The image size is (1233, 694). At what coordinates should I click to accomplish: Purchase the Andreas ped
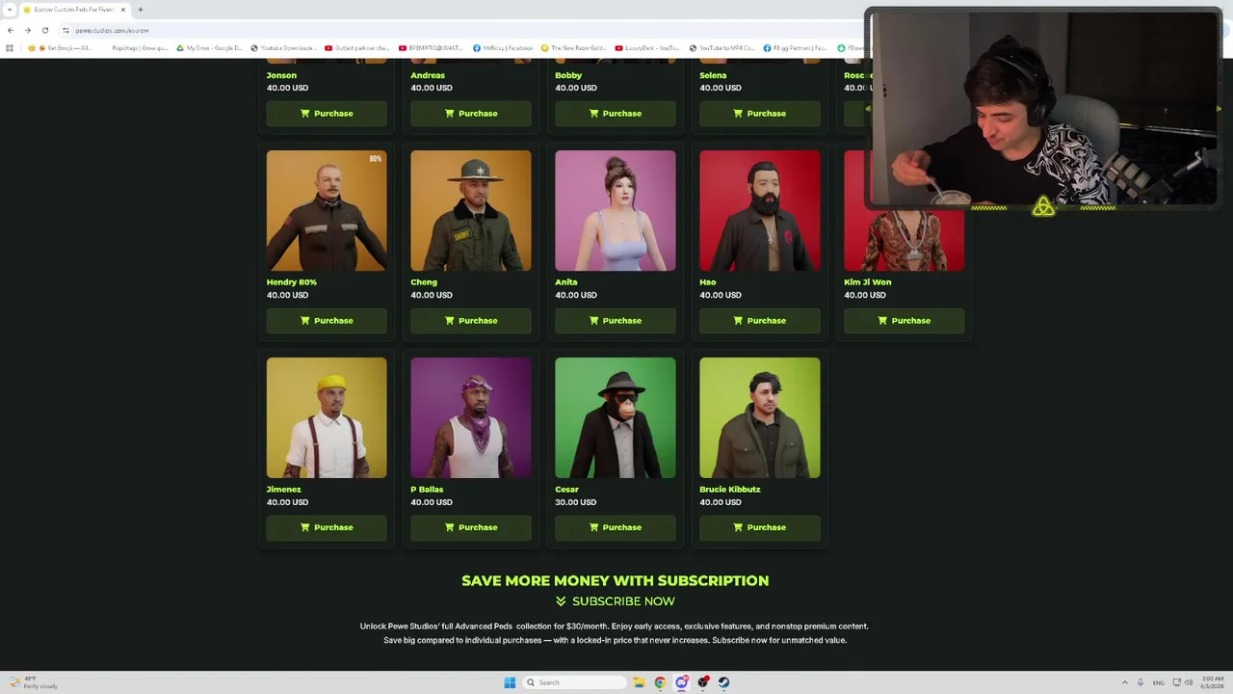point(471,114)
